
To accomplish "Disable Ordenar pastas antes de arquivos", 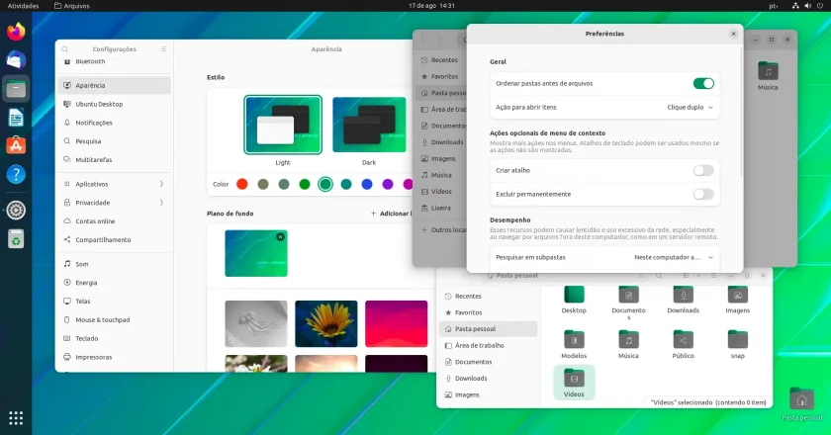I will [x=703, y=83].
